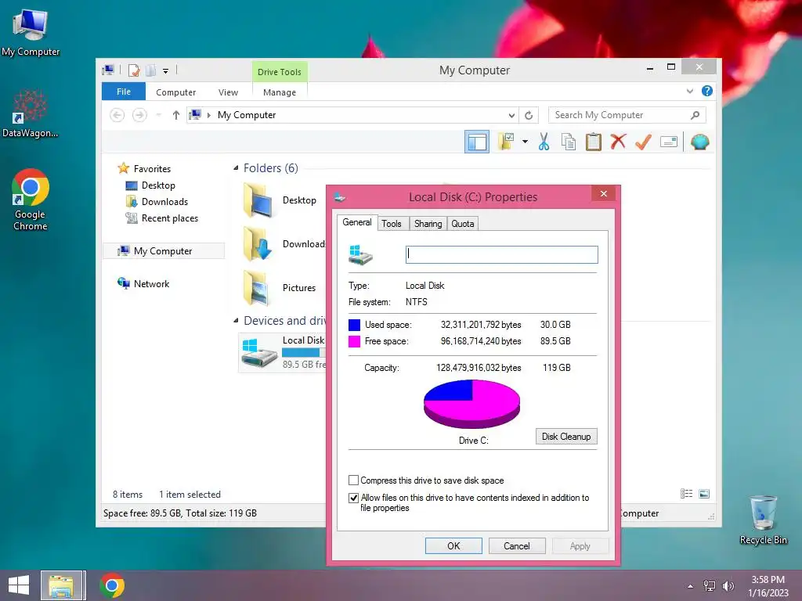This screenshot has height=601, width=802.
Task: Click the Back navigation arrow
Action: (x=117, y=115)
